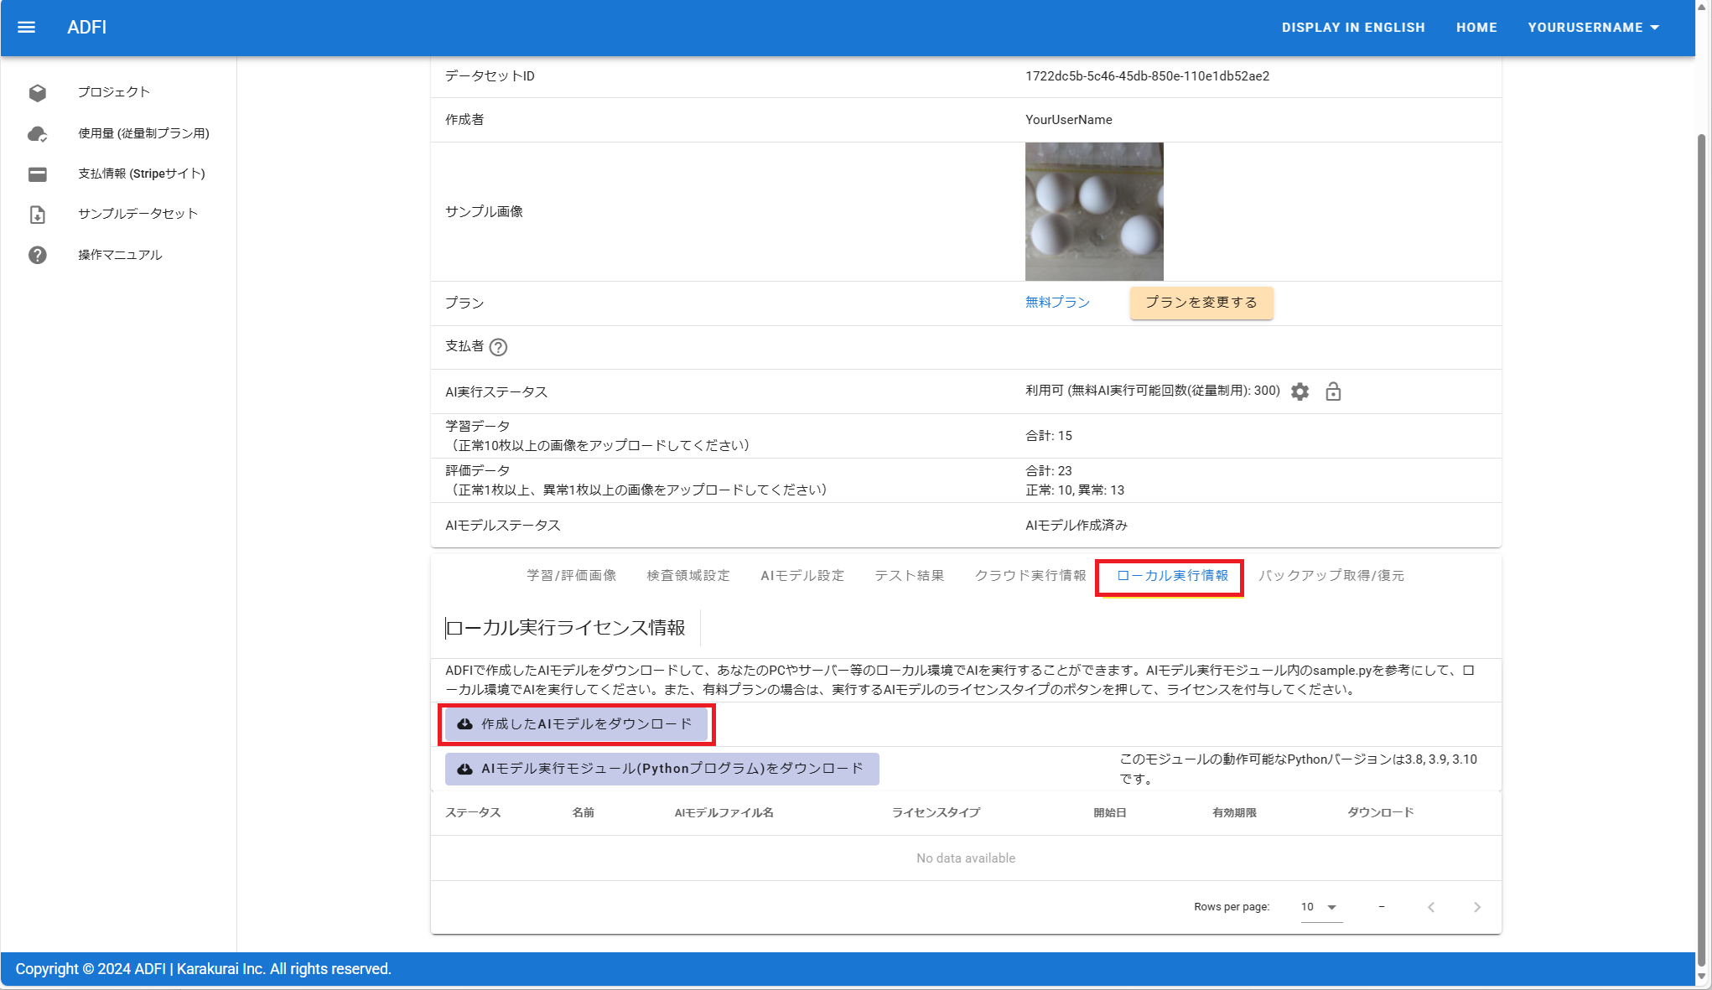Screen dimensions: 1712x990
Task: Click the 無料プラン link
Action: point(1057,303)
